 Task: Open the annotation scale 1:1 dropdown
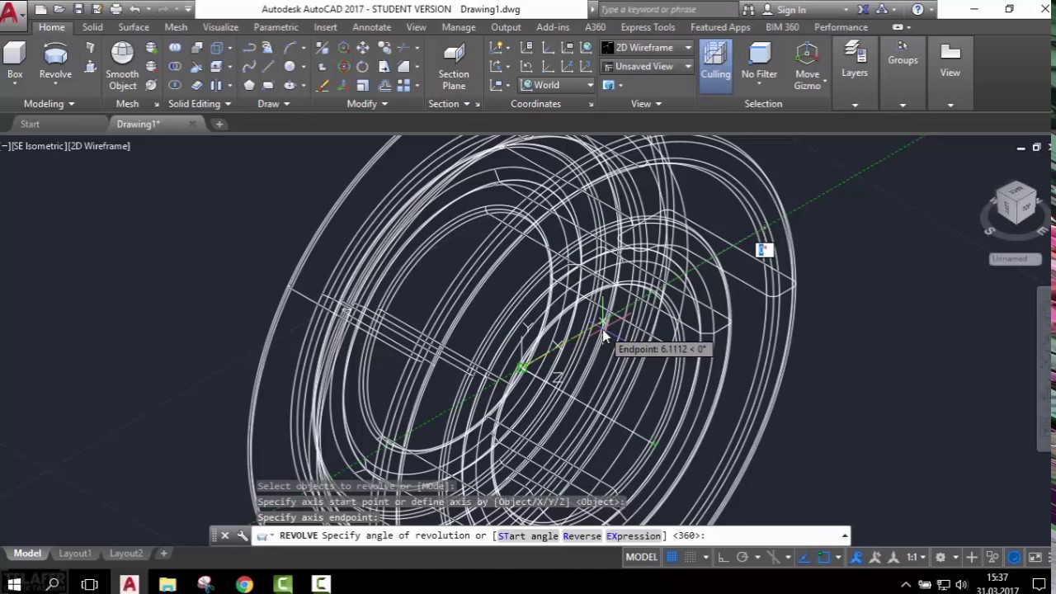tap(915, 557)
